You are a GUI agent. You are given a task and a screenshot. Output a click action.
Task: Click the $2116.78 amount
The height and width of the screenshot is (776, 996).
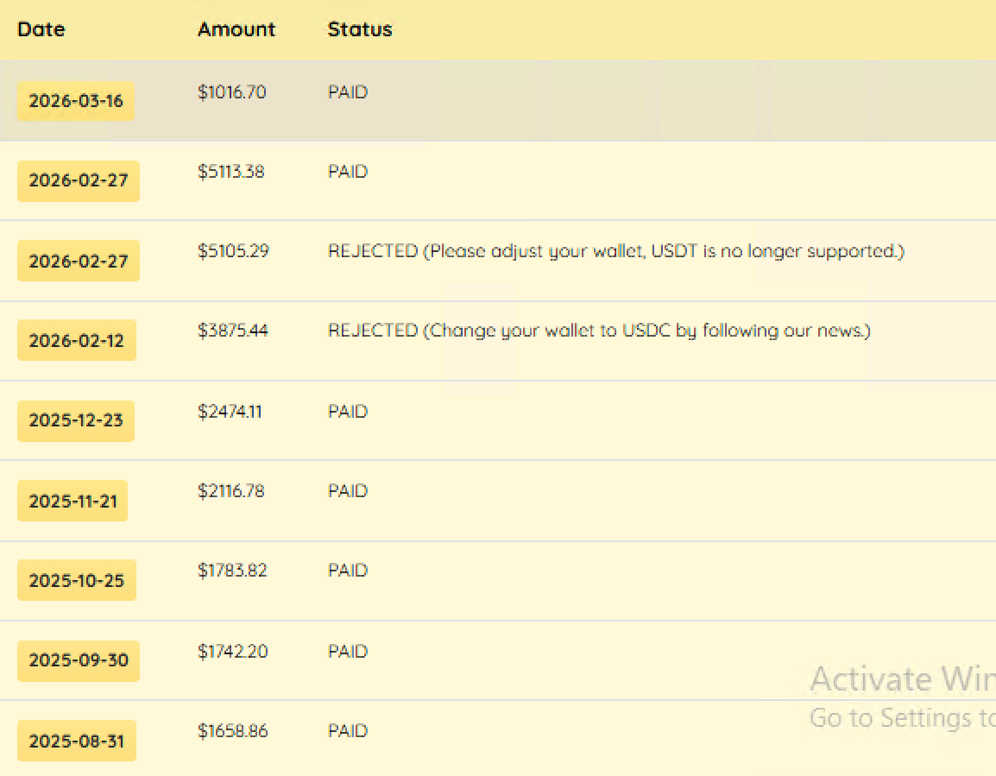pyautogui.click(x=230, y=491)
